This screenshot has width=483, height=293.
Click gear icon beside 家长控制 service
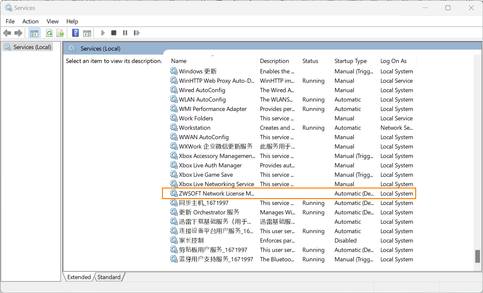coord(174,240)
